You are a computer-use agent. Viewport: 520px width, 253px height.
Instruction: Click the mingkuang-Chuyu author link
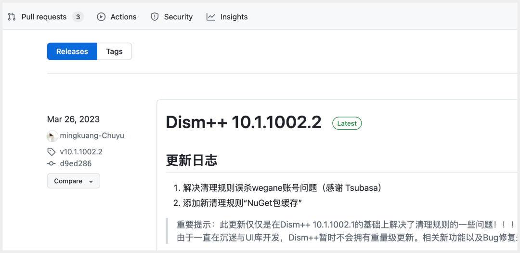(92, 136)
